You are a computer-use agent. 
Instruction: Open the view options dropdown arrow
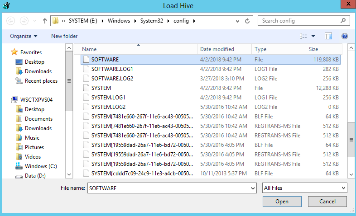pyautogui.click(x=313, y=36)
